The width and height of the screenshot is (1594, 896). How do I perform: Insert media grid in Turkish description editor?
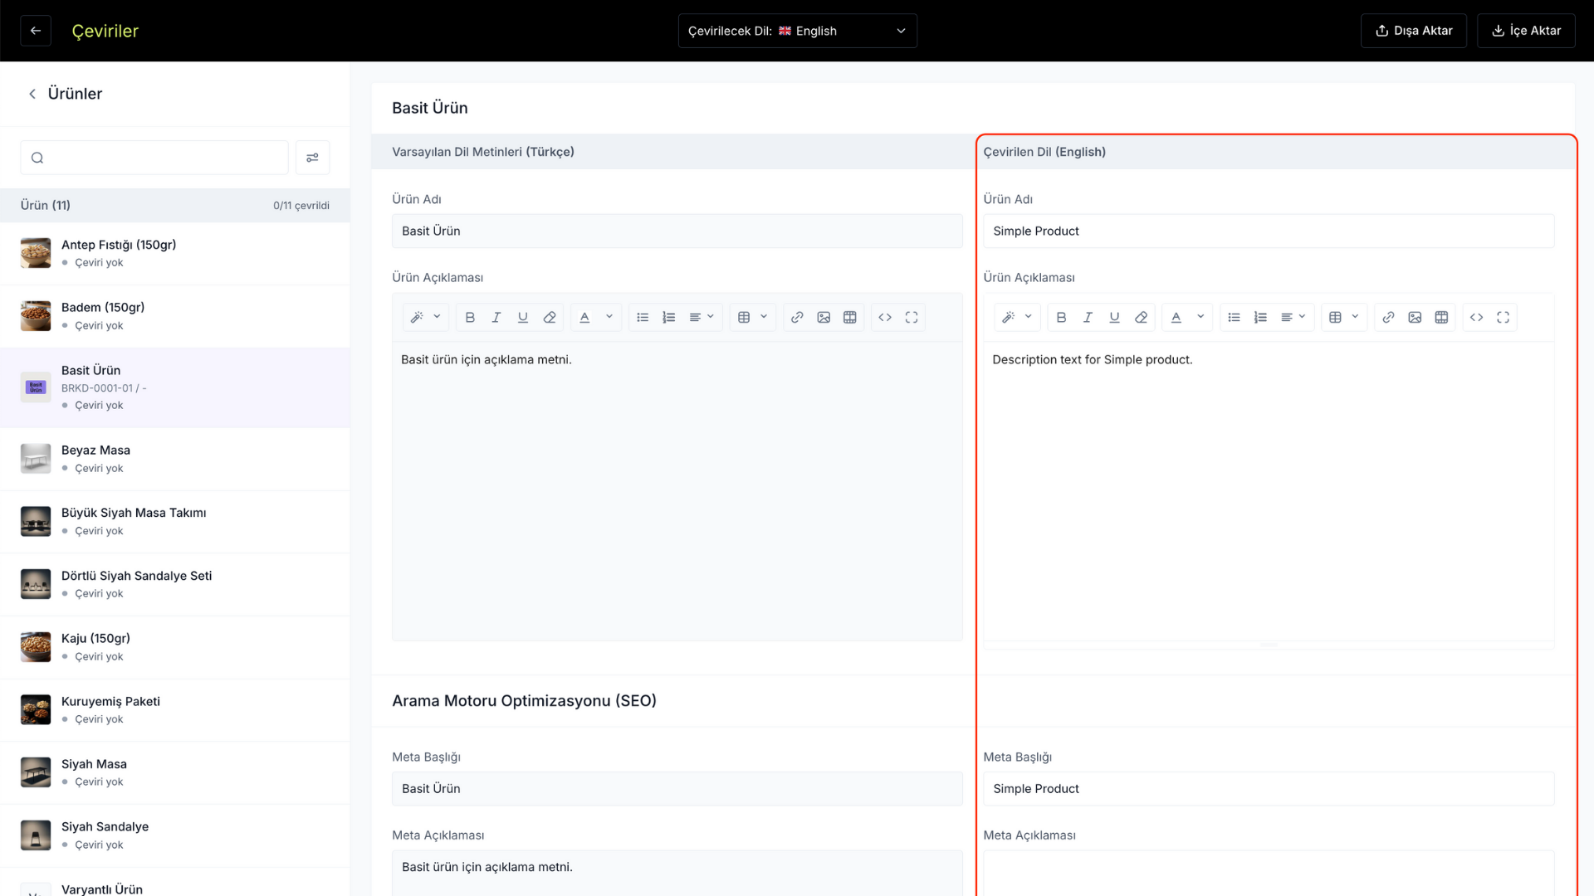(x=850, y=317)
